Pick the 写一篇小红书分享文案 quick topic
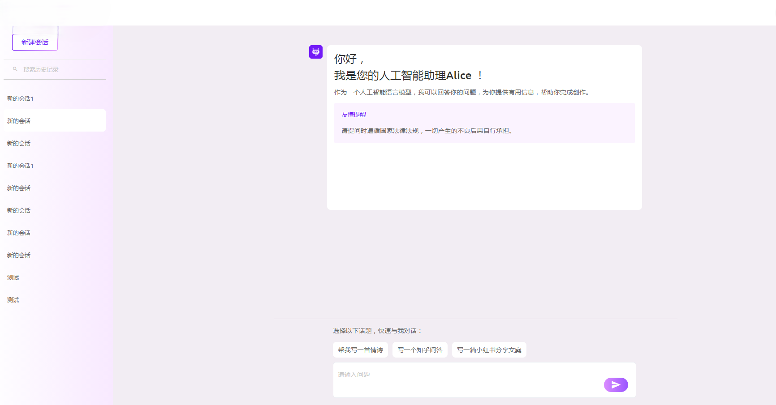The image size is (776, 405). click(x=489, y=350)
